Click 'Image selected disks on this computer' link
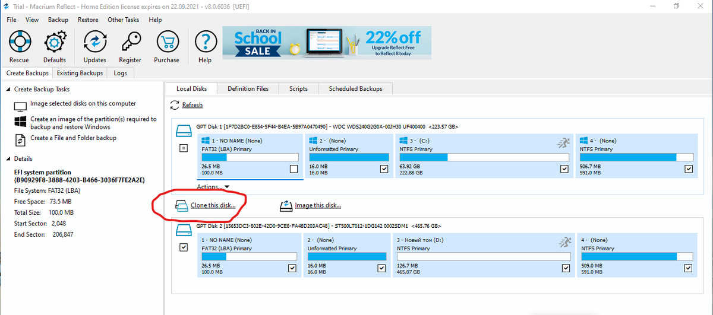The width and height of the screenshot is (713, 315). pos(83,103)
